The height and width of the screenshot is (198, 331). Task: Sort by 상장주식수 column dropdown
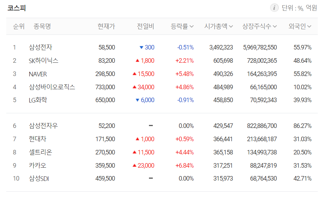click(x=259, y=26)
